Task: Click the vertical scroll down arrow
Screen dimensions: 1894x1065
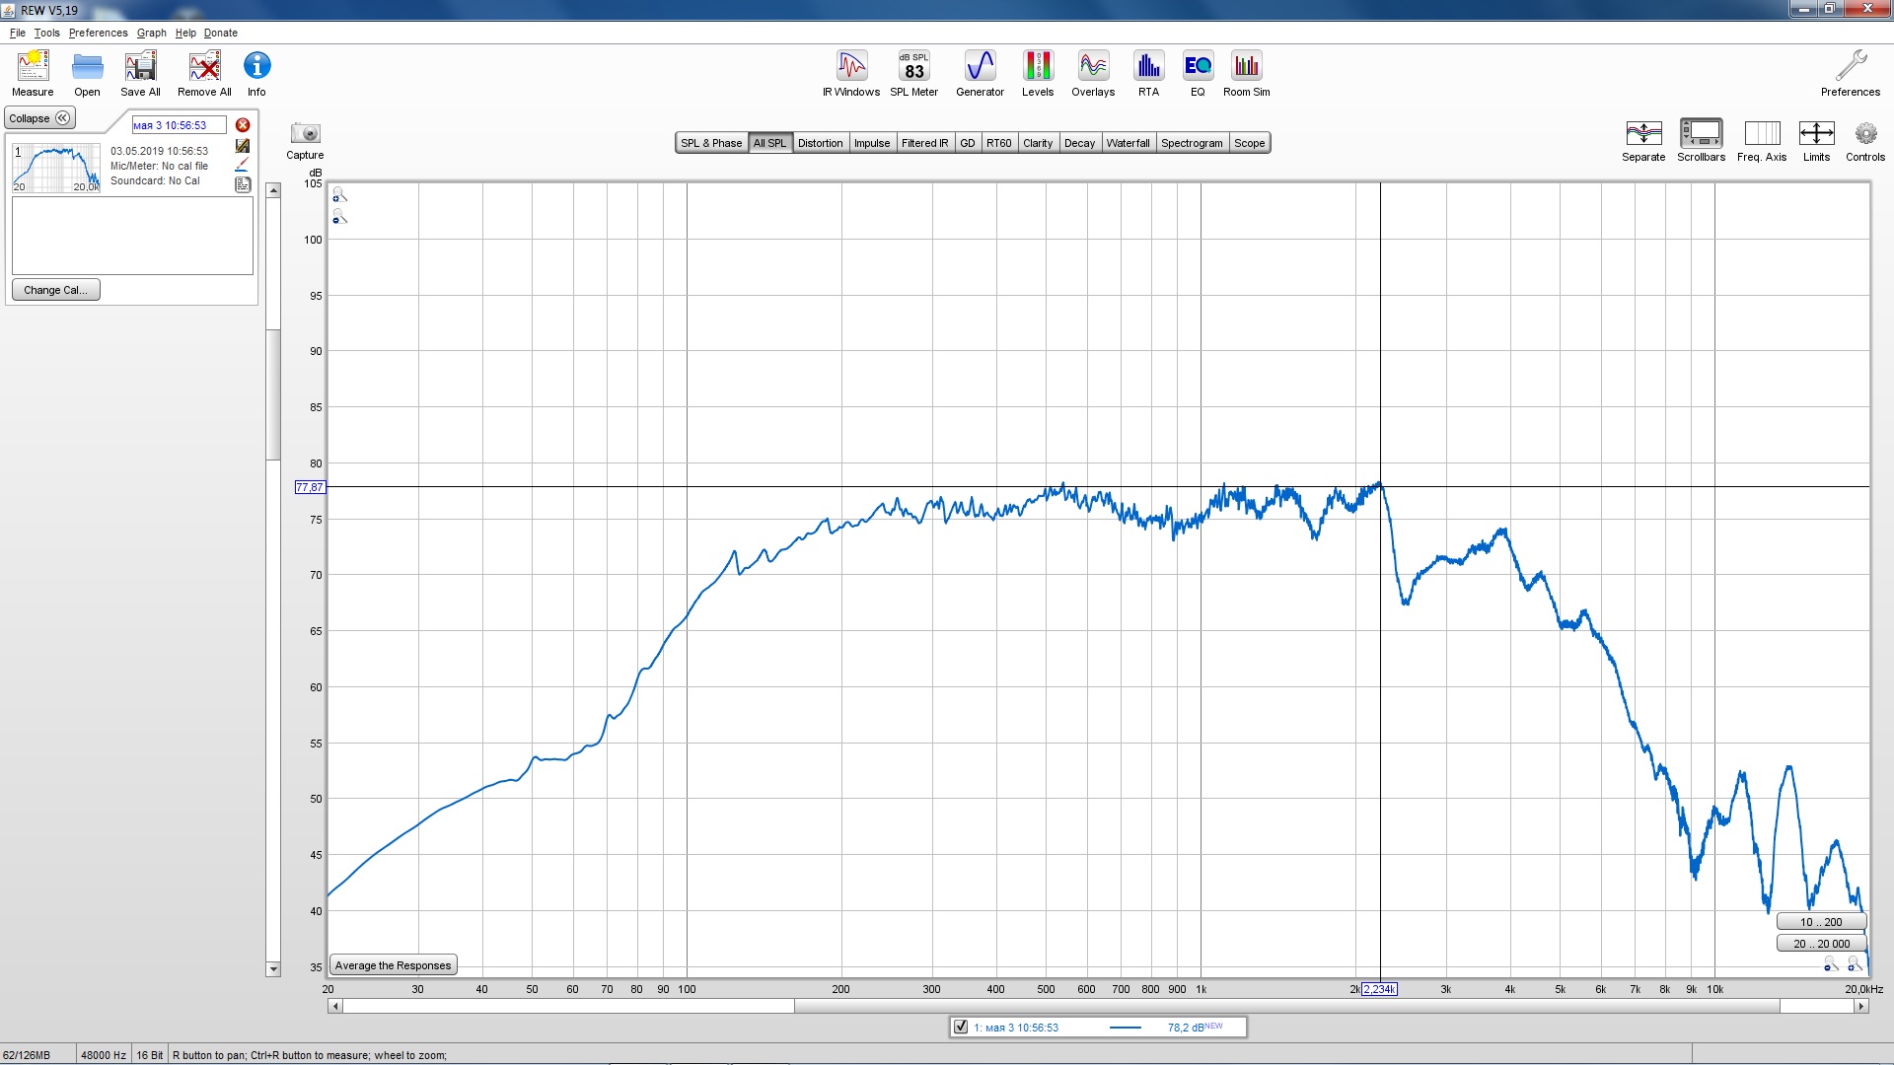Action: point(273,969)
